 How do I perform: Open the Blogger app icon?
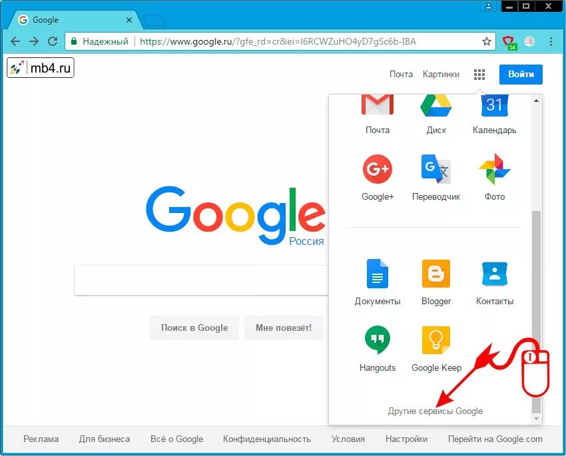click(436, 274)
